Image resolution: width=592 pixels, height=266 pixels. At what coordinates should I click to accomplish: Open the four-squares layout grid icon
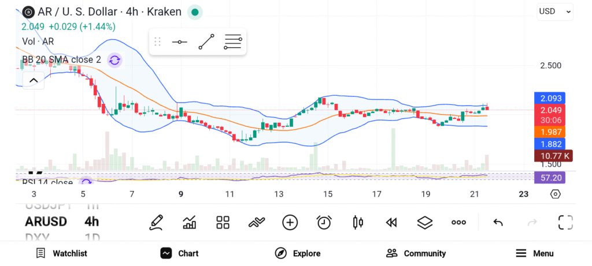click(x=223, y=222)
